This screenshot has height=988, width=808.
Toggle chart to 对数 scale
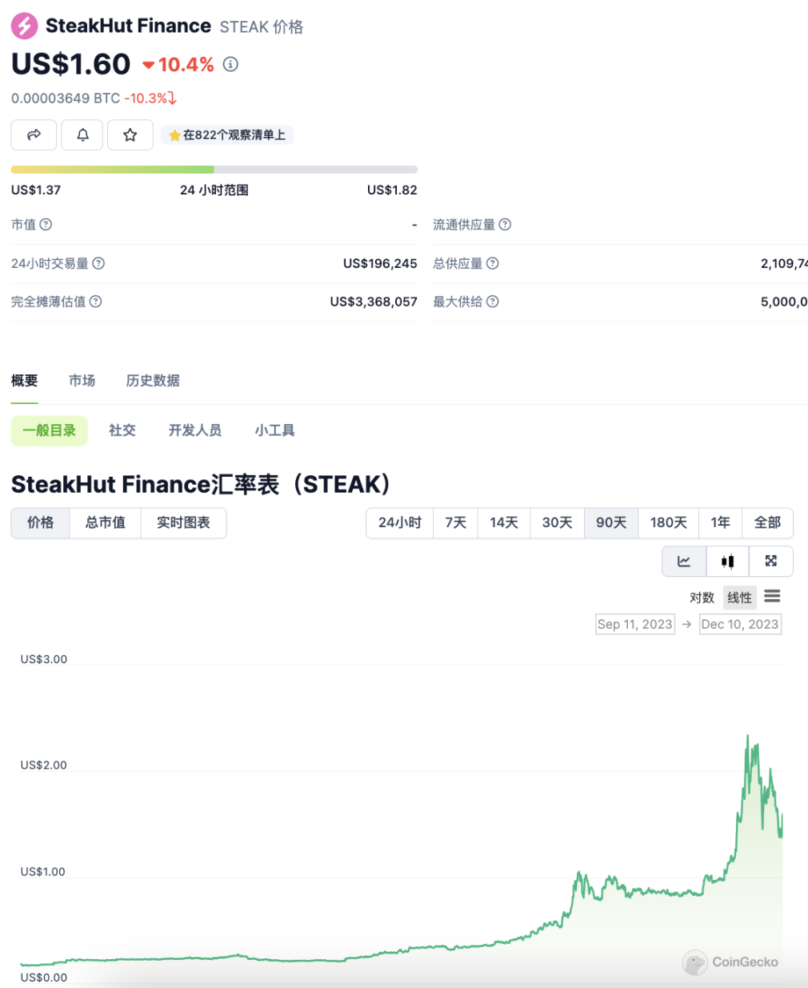tap(702, 598)
